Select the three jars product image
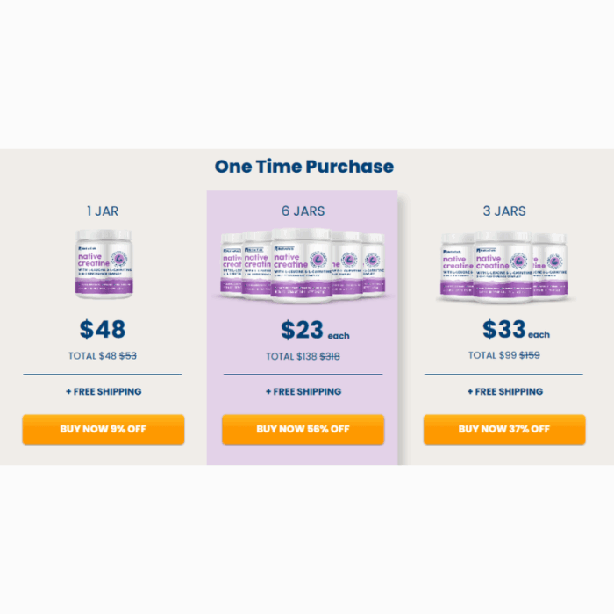The height and width of the screenshot is (614, 614). (x=504, y=267)
